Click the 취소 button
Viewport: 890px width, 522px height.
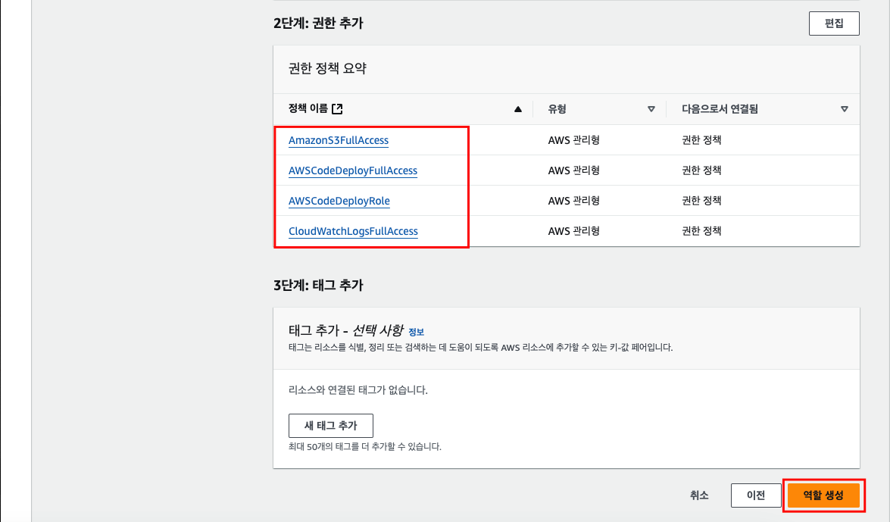pos(698,495)
